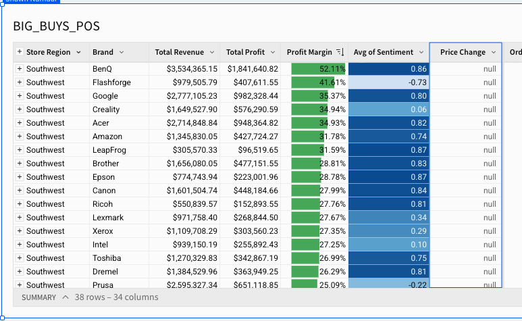Expand the Southwest Epson row

click(x=20, y=177)
